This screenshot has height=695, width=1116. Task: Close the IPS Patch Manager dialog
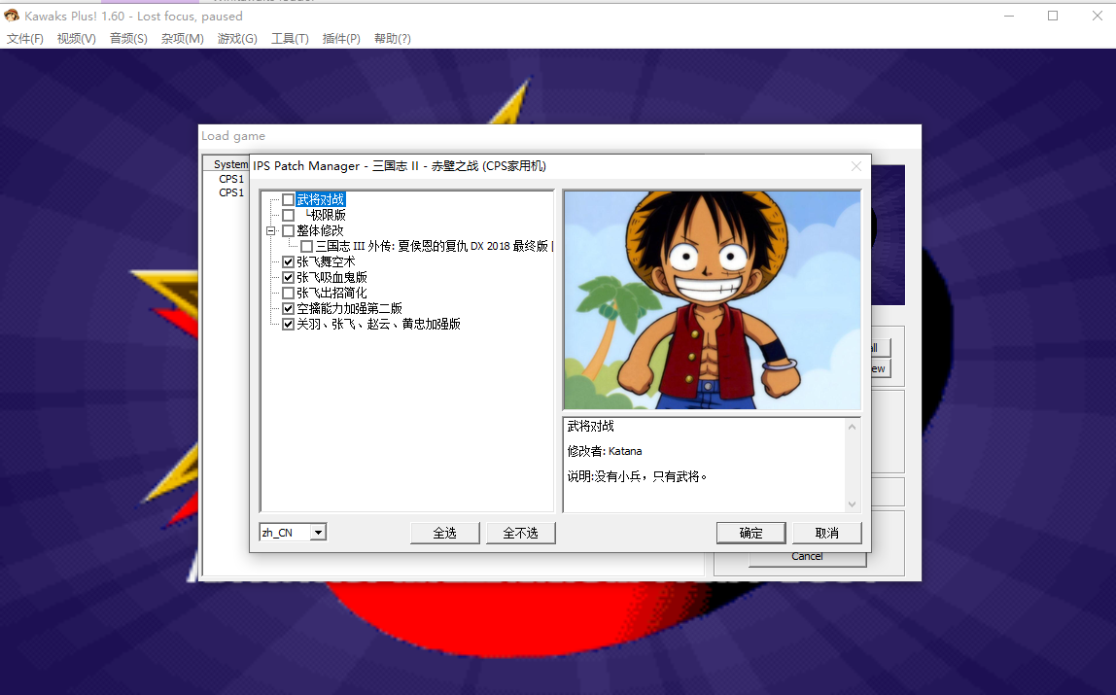point(856,166)
